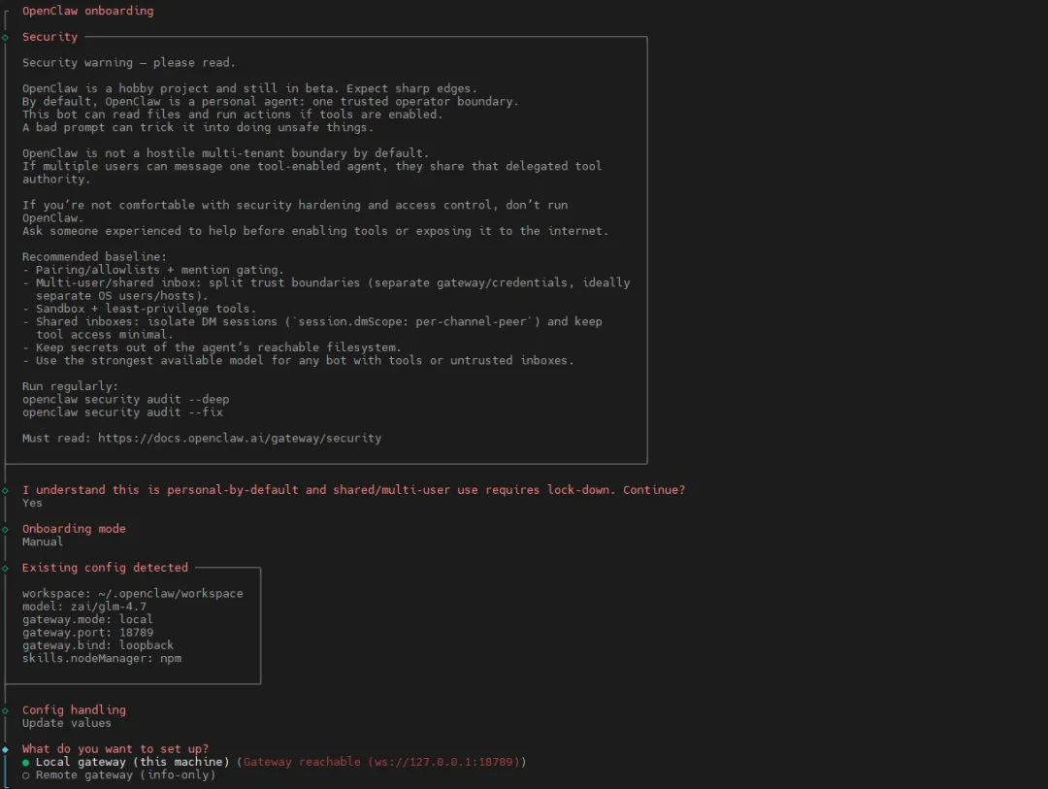
Task: Click 'Pairing/allowlists + mention gating.' line
Action: (153, 270)
